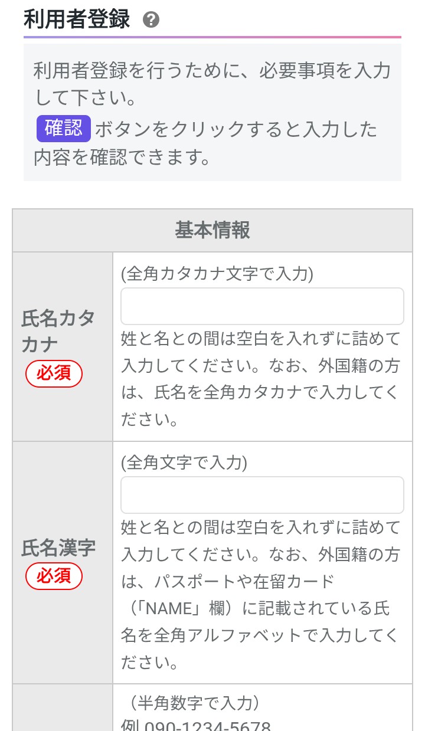Click the 「NAME」欄 text in the note

pos(177,609)
